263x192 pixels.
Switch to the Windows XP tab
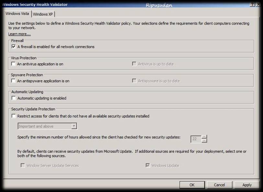pos(43,14)
